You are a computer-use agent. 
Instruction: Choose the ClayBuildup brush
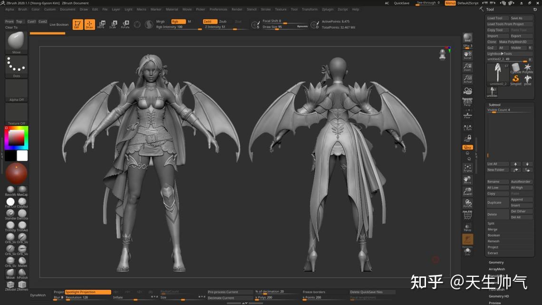(x=22, y=203)
